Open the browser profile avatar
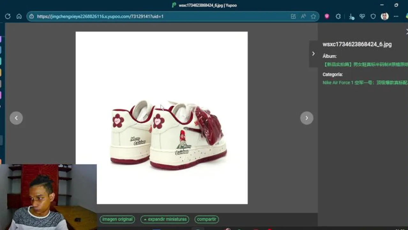This screenshot has width=408, height=230. pos(385,16)
